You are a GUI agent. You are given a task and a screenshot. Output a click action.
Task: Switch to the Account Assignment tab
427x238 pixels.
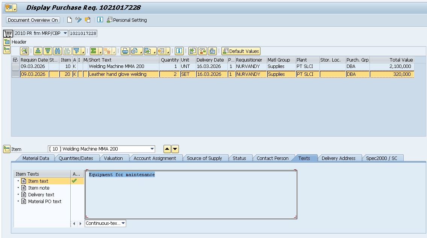point(154,158)
